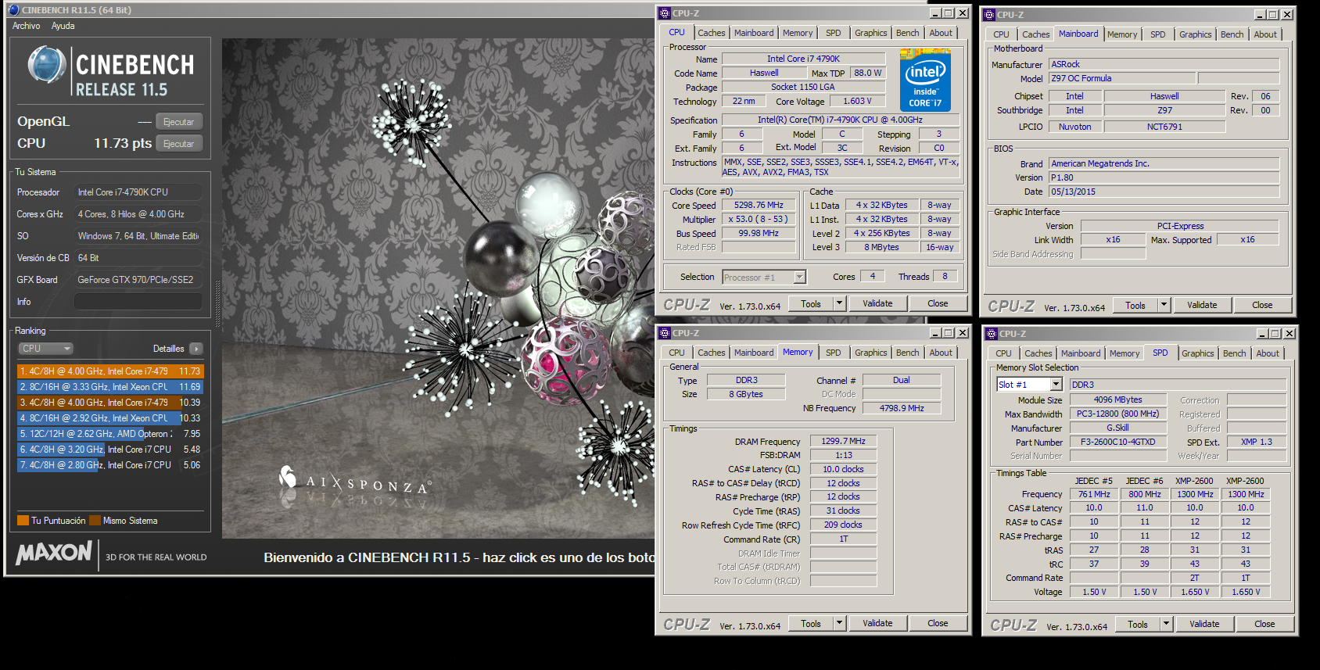Viewport: 1320px width, 670px height.
Task: Open Tools dropdown arrow in CPU-Z CPU window
Action: click(x=840, y=304)
